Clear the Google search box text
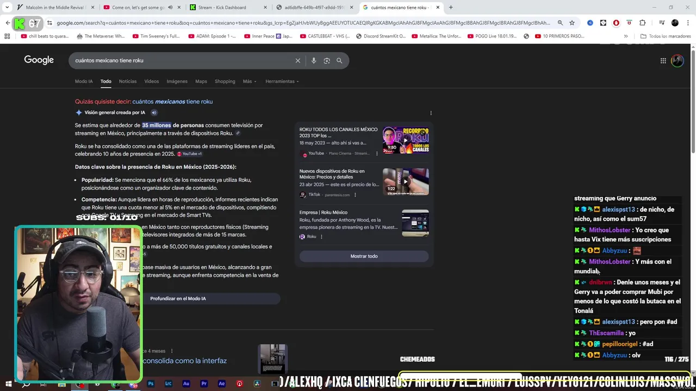696x391 pixels. tap(297, 60)
